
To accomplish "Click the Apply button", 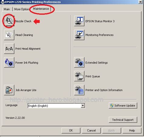I will [x=111, y=130].
